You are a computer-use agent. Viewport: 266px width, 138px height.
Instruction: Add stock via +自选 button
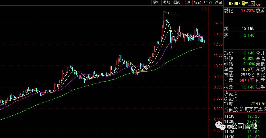point(208,3)
